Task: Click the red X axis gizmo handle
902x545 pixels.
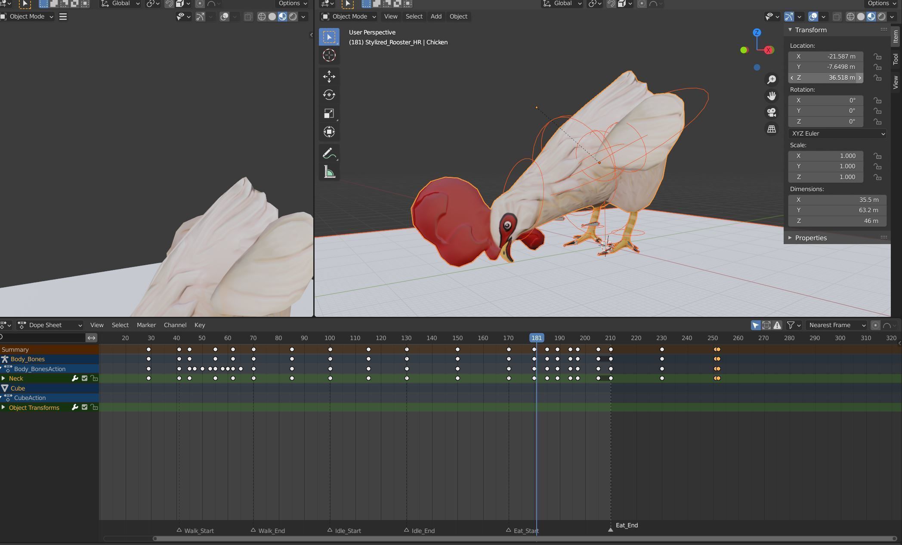Action: click(x=768, y=50)
